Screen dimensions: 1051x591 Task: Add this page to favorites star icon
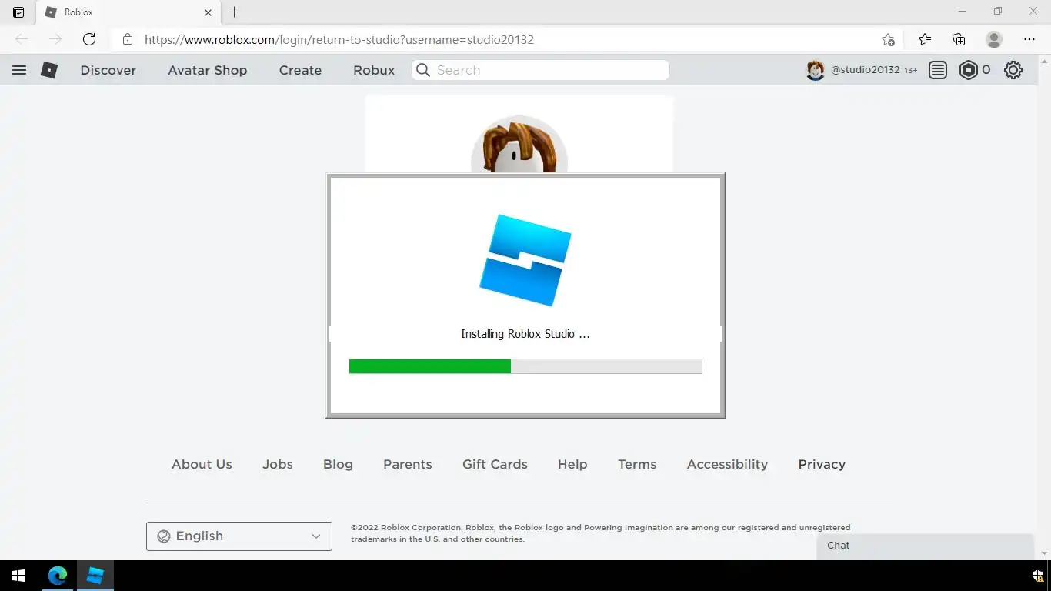pos(888,39)
